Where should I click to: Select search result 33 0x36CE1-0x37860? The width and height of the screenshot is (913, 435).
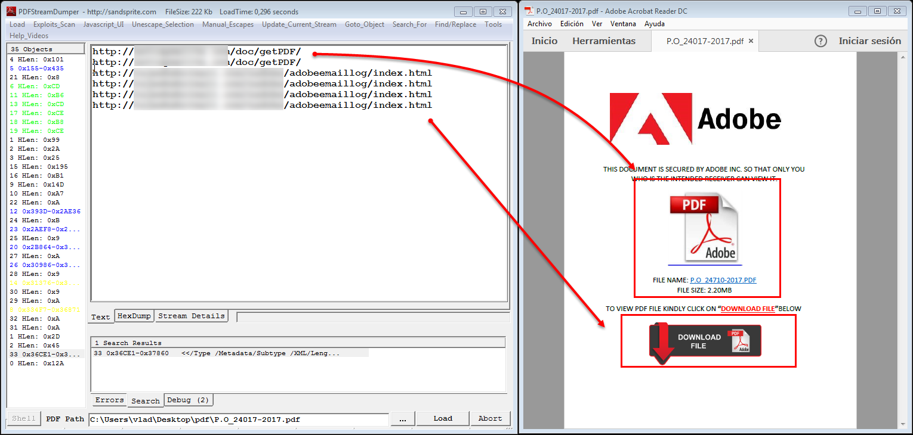tap(230, 353)
